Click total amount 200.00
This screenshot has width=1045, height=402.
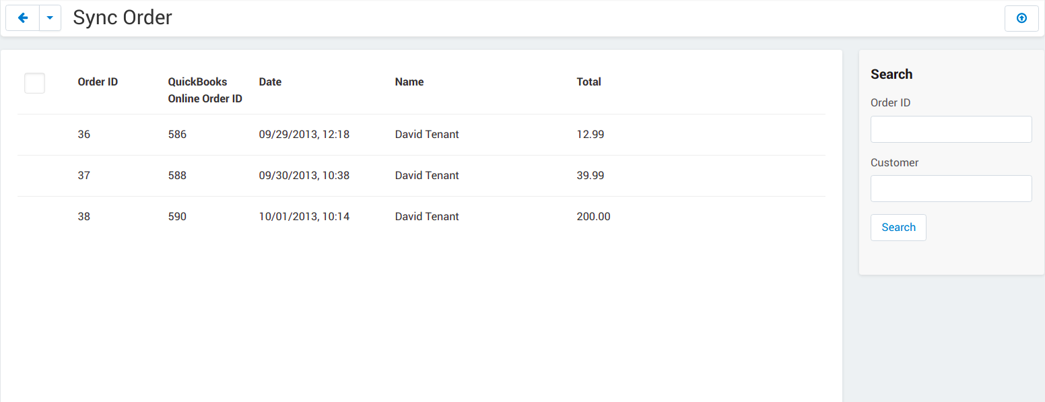pyautogui.click(x=593, y=217)
